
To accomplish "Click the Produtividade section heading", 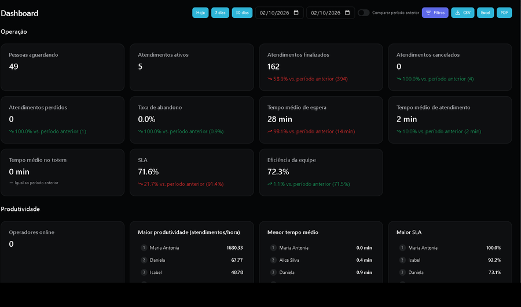I will [20, 209].
